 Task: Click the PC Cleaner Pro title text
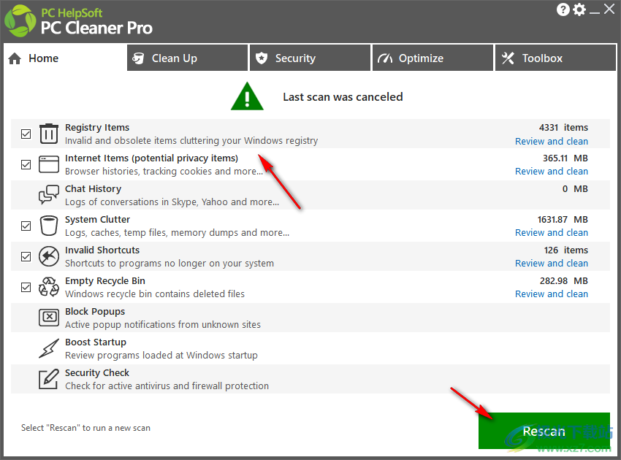coord(96,28)
